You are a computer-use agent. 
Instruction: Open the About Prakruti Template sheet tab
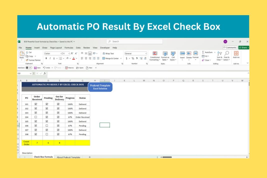68,157
